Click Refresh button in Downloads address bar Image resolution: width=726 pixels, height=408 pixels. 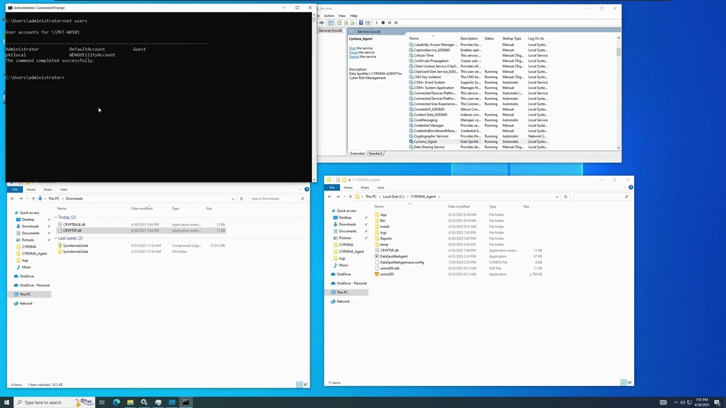241,198
